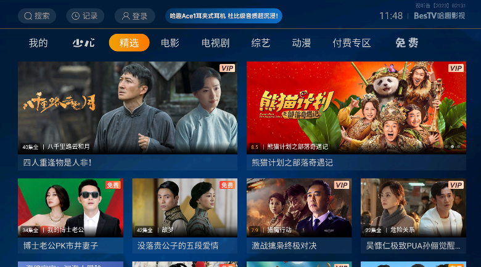Click VIP badge on 熊猫计划 banner
Image resolution: width=481 pixels, height=267 pixels.
tap(456, 68)
